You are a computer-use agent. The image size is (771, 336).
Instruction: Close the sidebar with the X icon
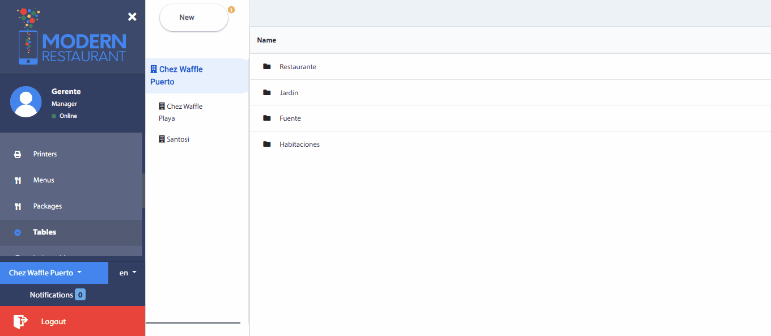point(132,17)
